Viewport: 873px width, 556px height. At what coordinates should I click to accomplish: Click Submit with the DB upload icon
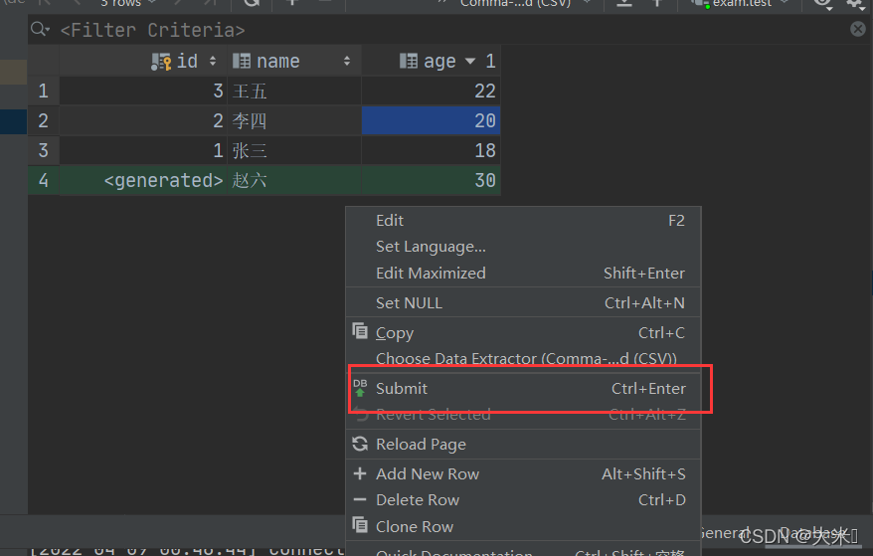pyautogui.click(x=523, y=388)
